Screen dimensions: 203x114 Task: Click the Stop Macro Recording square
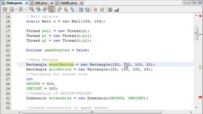pyautogui.click(x=102, y=9)
